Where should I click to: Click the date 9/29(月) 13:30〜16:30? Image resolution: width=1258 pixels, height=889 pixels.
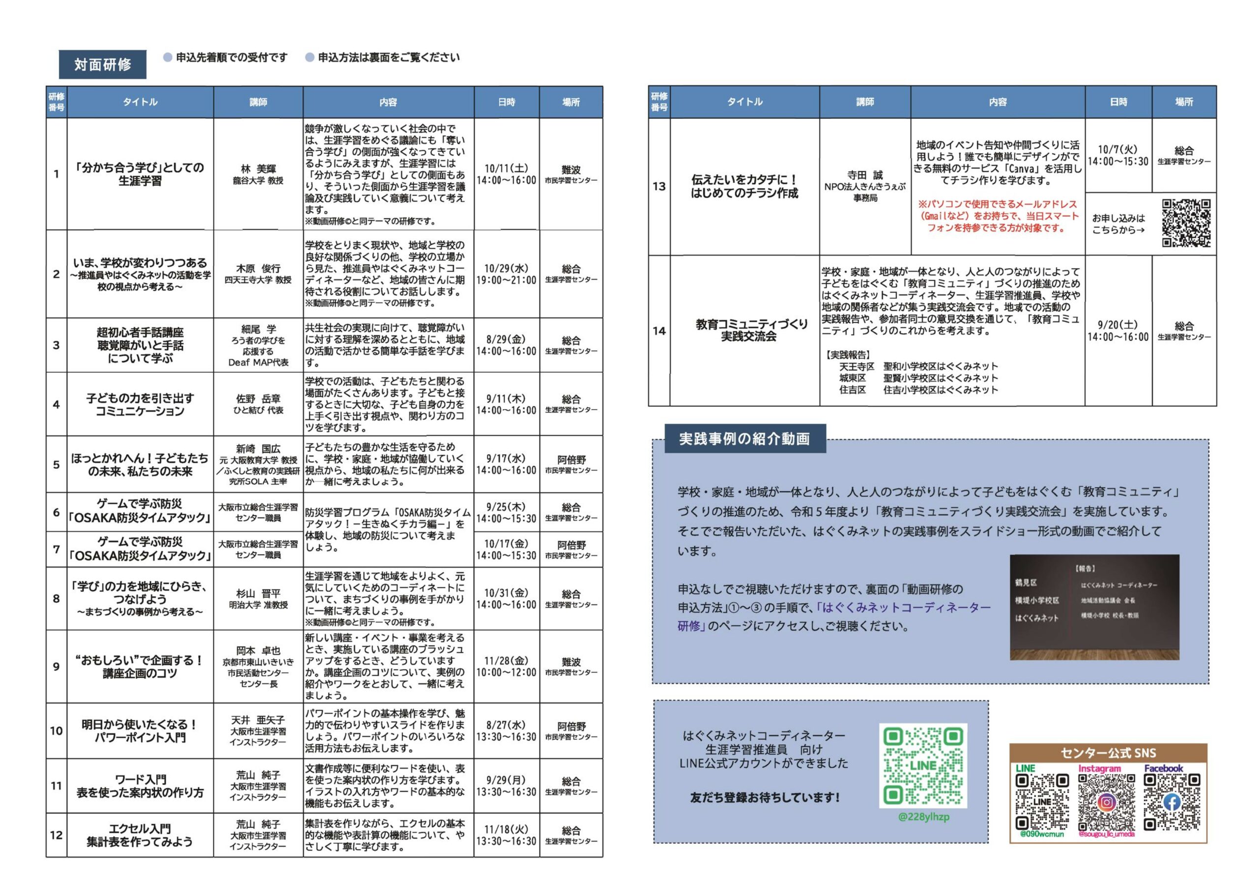[x=506, y=786]
